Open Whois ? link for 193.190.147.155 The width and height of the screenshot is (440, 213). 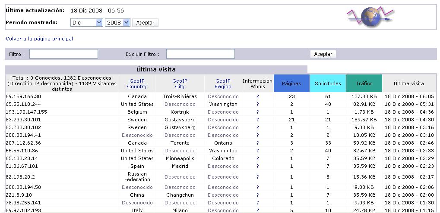(257, 112)
